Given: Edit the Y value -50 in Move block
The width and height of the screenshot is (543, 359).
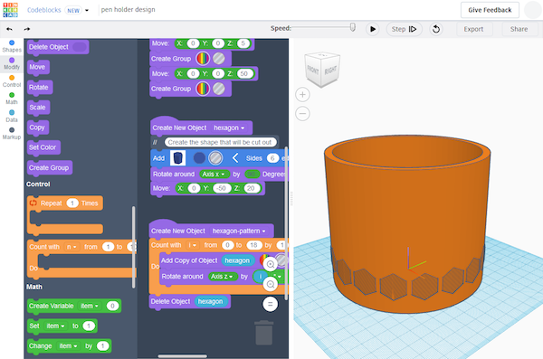Looking at the screenshot, I should [x=222, y=188].
